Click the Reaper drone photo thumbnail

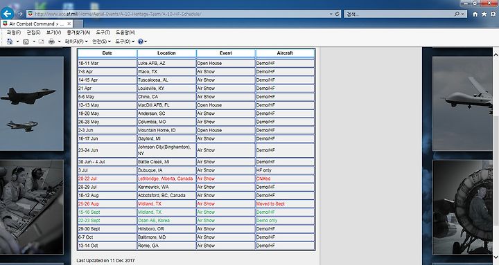(x=462, y=104)
